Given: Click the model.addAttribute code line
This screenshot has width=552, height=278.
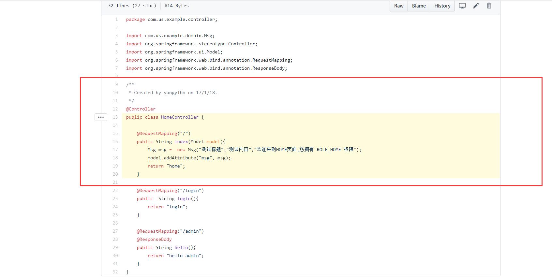Looking at the screenshot, I should 189,158.
